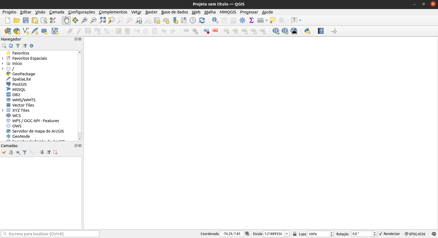Select the Identify Features tool
The width and height of the screenshot is (438, 238).
point(215,20)
